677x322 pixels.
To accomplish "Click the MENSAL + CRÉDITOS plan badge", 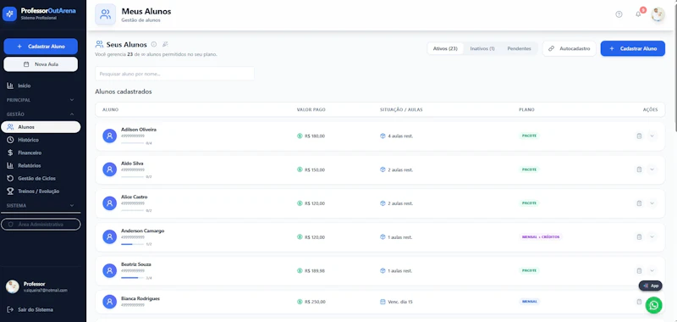I will (541, 237).
